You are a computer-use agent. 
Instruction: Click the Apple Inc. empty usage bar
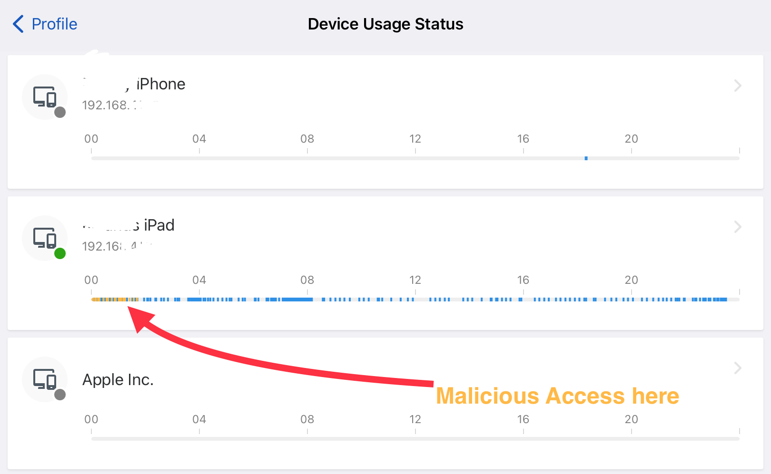[415, 439]
